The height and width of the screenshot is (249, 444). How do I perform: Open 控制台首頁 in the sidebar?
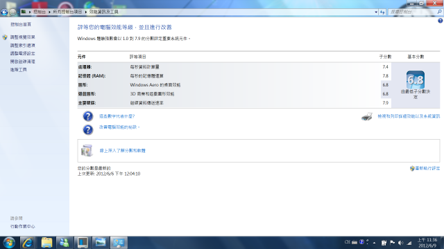(21, 25)
